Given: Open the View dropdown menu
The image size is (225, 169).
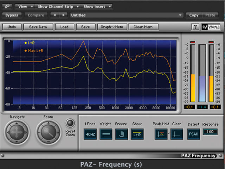Looking at the screenshot, I should (x=25, y=6).
